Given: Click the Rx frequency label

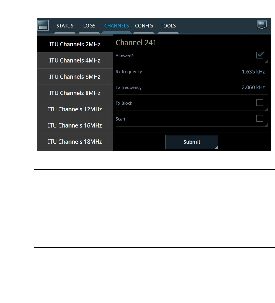Looking at the screenshot, I should (129, 72).
